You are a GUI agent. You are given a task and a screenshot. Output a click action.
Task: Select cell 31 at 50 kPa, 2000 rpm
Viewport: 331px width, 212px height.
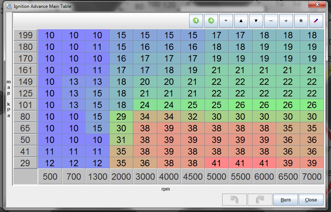(x=121, y=140)
